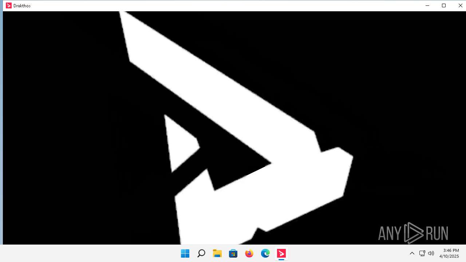
Task: Launch File Explorer from taskbar
Action: pyautogui.click(x=217, y=253)
